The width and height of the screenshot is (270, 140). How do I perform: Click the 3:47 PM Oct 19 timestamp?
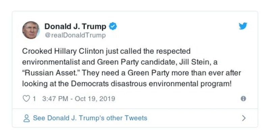pos(79,99)
